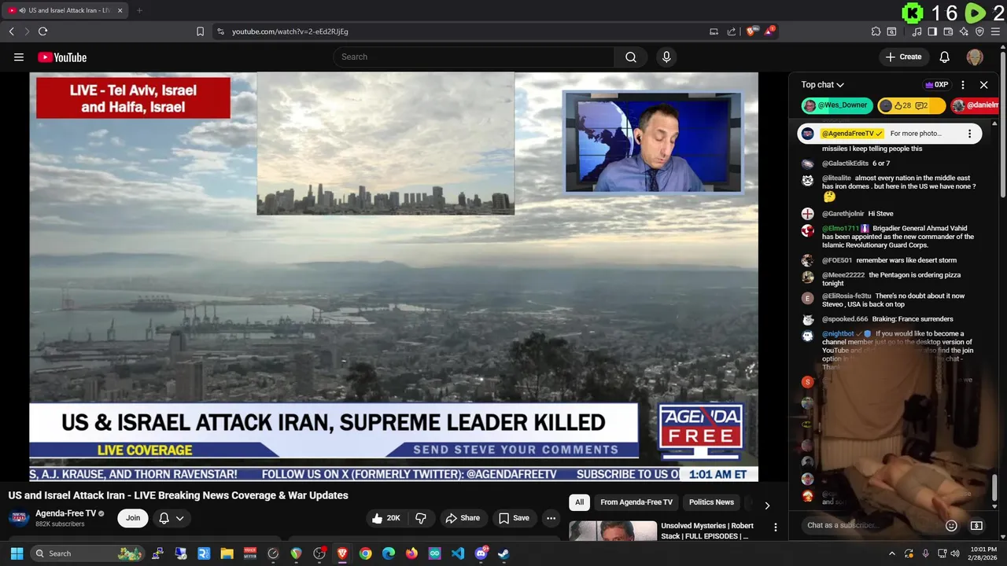The width and height of the screenshot is (1007, 566).
Task: Open media control music note icon
Action: (917, 31)
